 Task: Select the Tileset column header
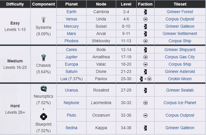point(180,4)
